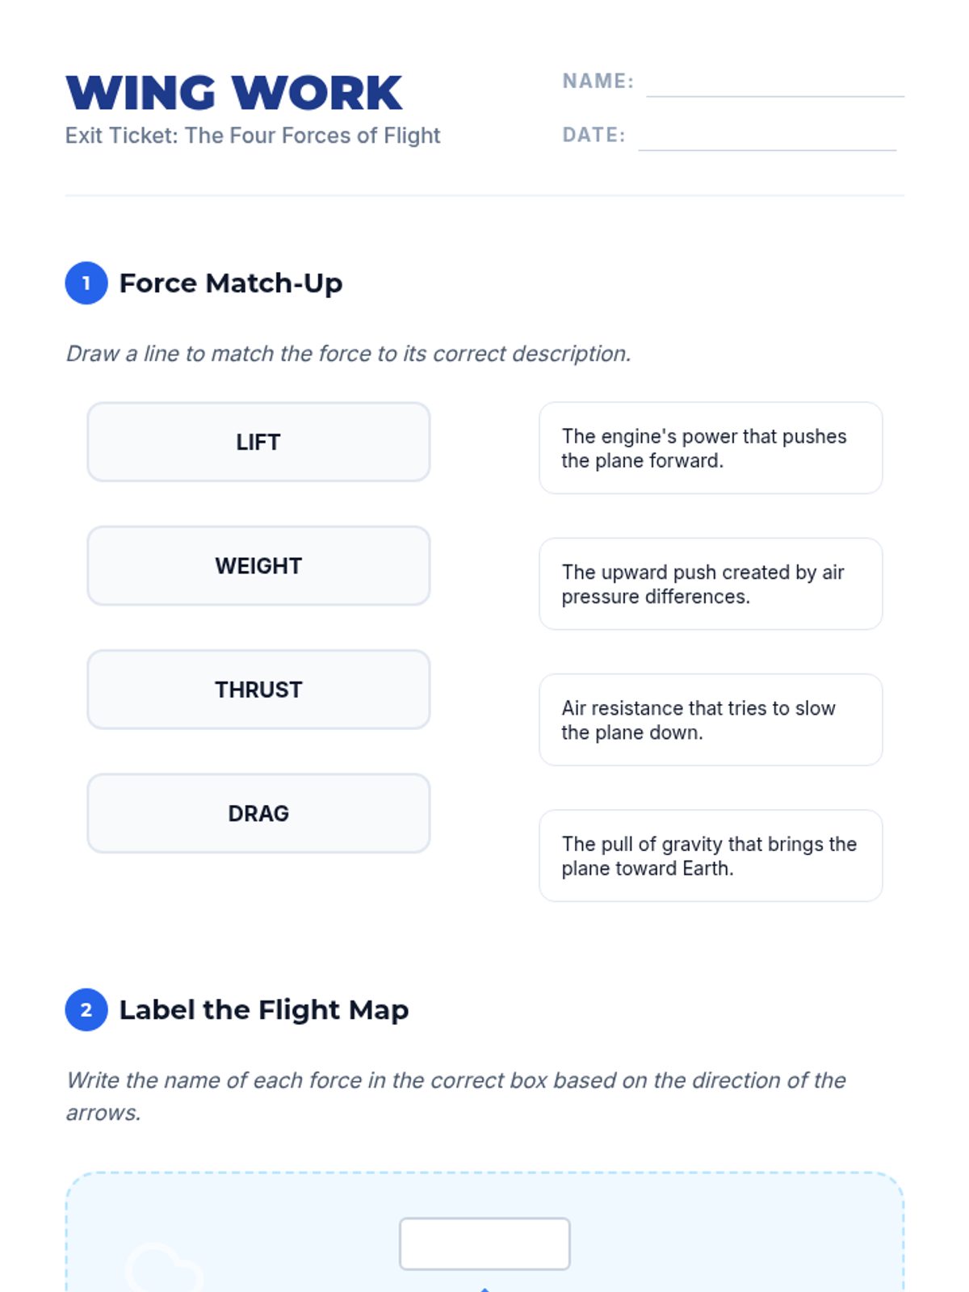Click the WING WORK title
The image size is (969, 1292).
[234, 93]
